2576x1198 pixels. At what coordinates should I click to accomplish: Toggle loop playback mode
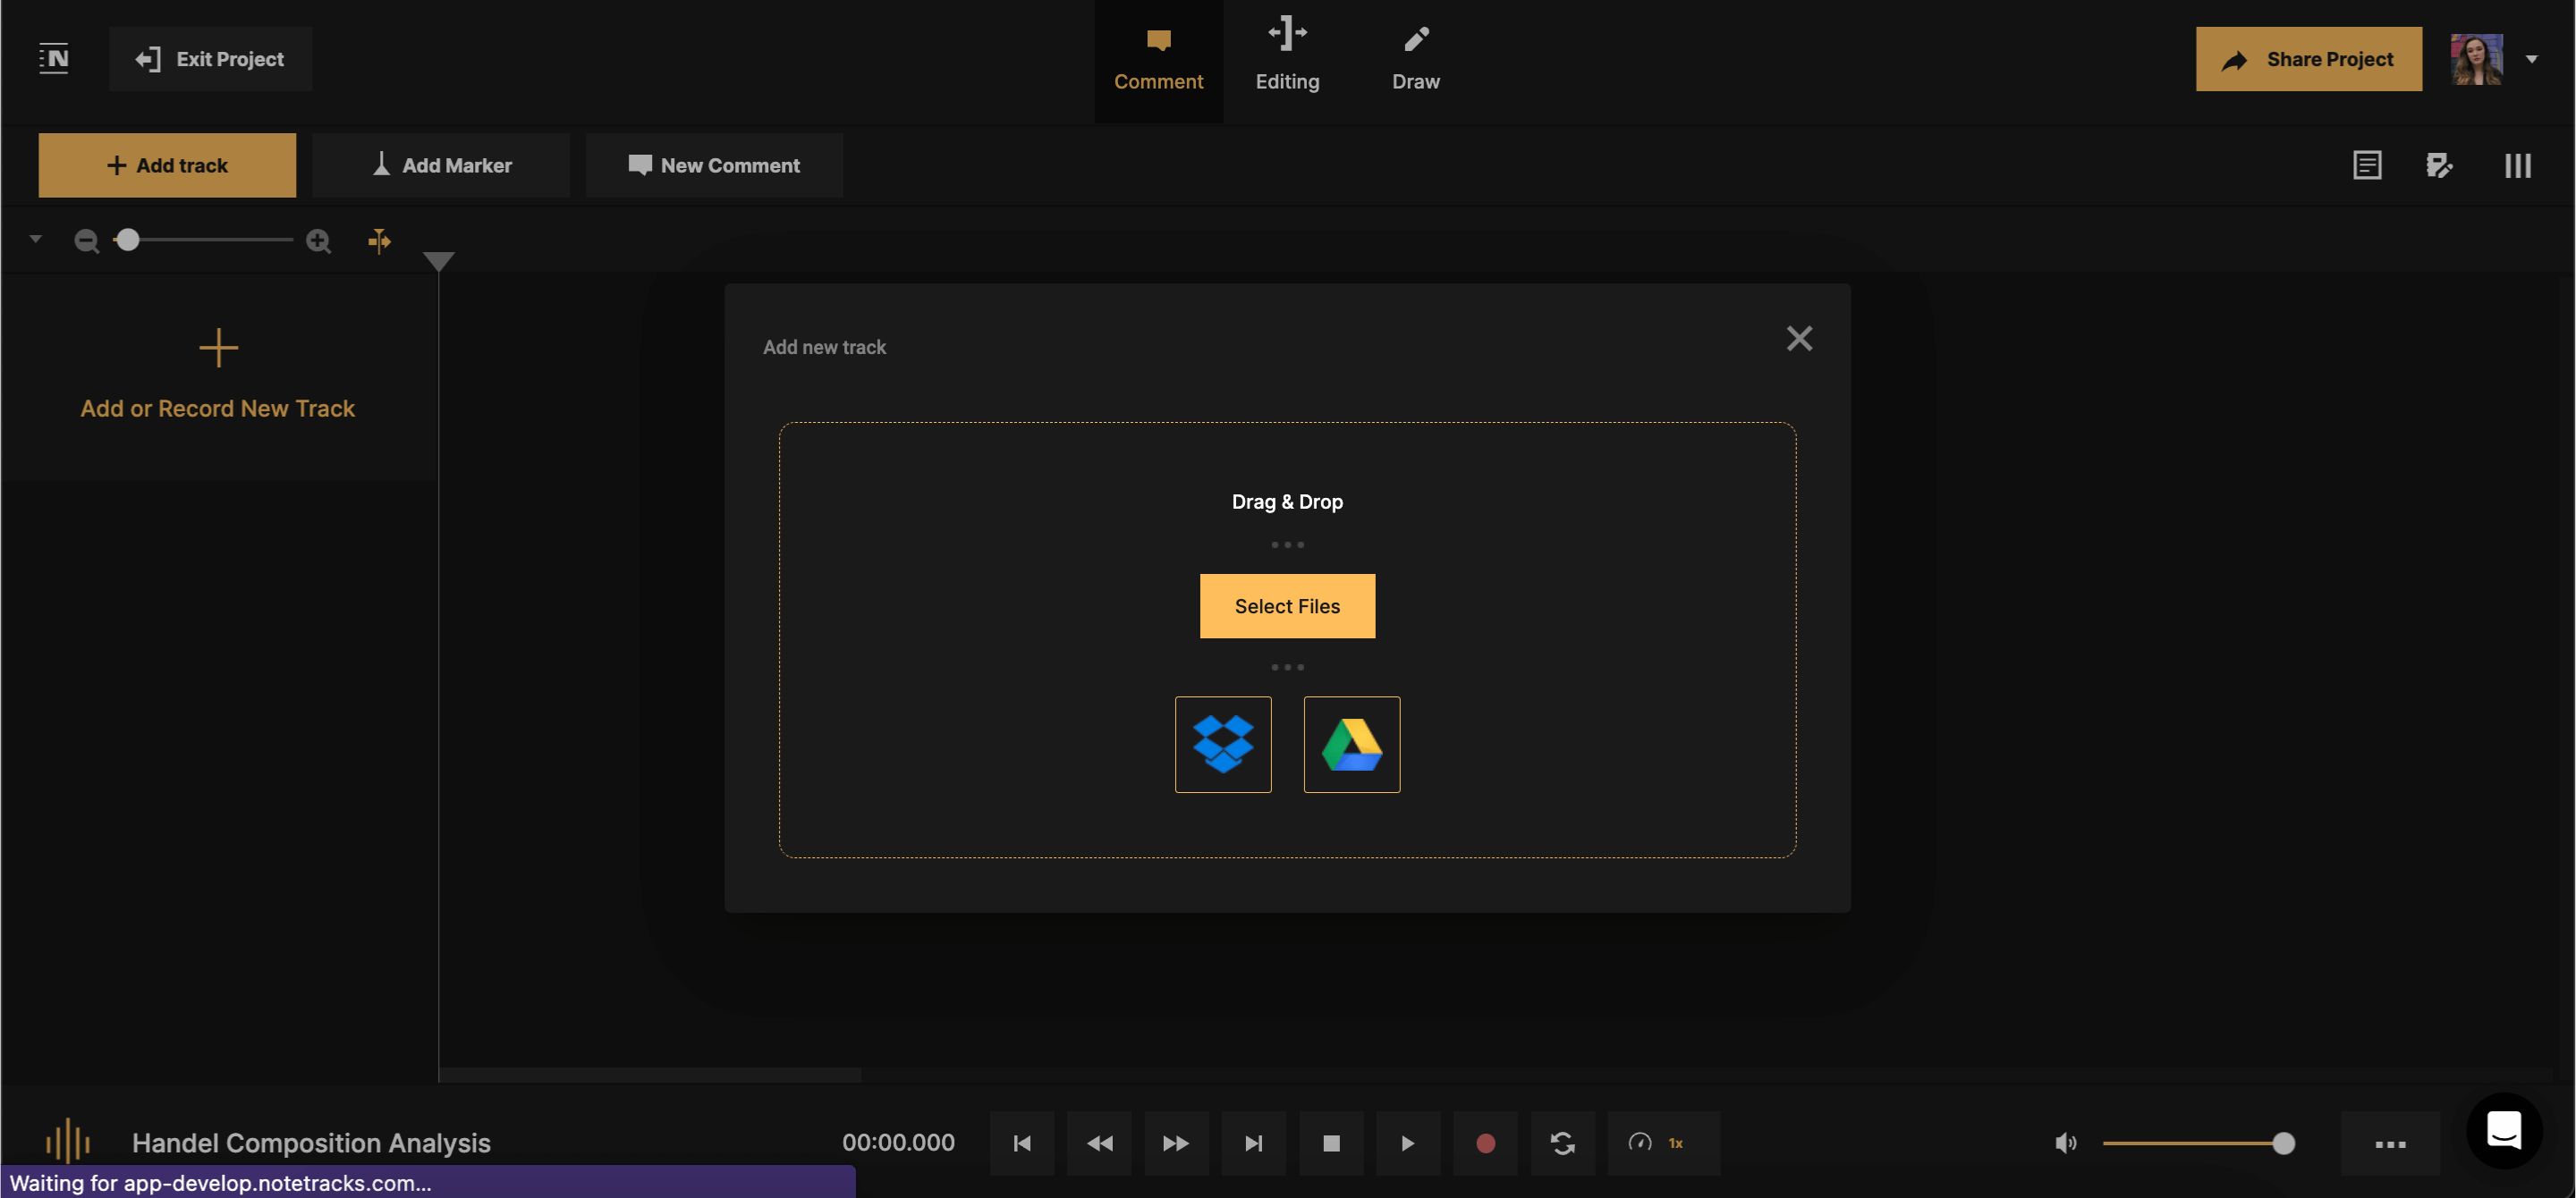tap(1563, 1143)
